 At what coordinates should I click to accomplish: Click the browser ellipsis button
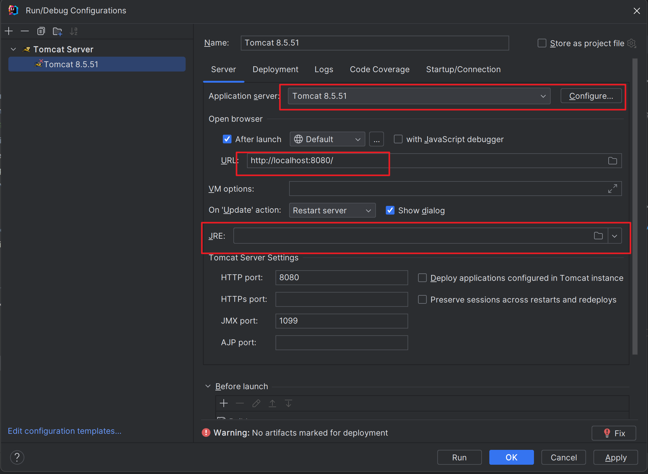coord(377,139)
